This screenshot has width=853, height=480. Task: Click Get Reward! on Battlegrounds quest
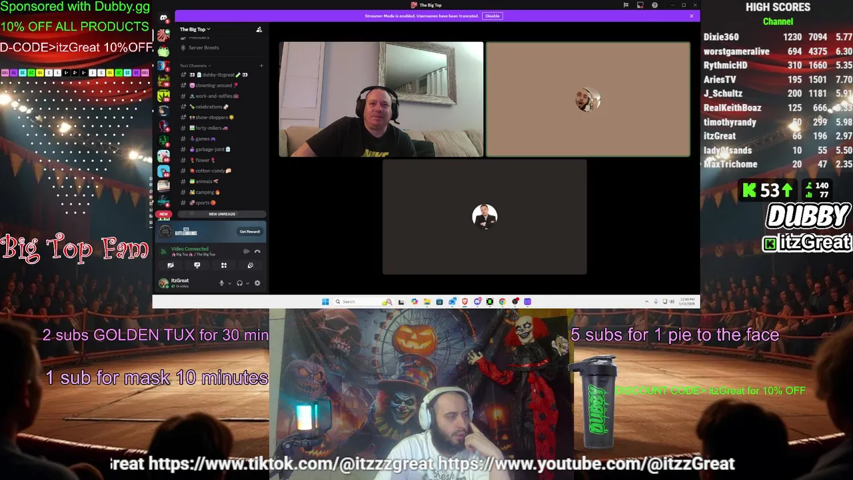pos(250,231)
